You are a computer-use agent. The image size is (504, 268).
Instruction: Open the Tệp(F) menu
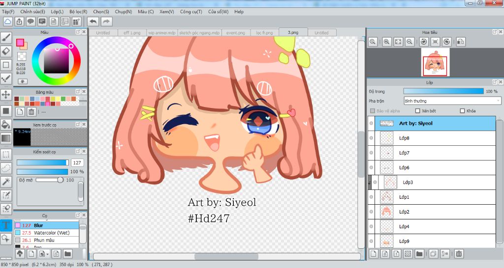point(8,12)
